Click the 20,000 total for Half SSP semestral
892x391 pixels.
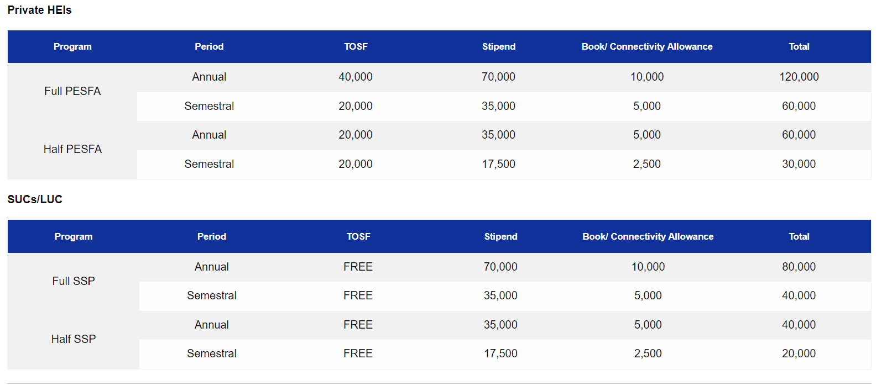(799, 353)
